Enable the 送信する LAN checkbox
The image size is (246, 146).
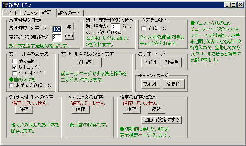click(144, 29)
